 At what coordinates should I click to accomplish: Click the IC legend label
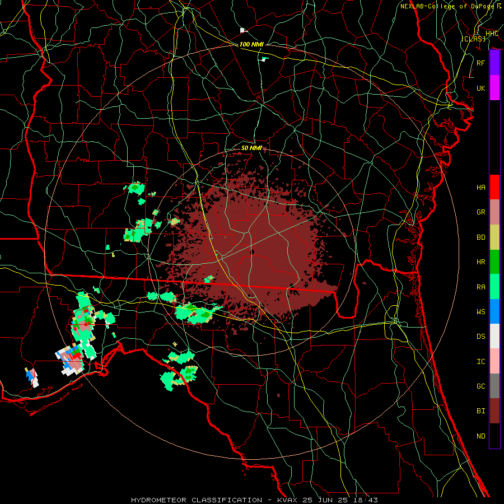point(480,362)
